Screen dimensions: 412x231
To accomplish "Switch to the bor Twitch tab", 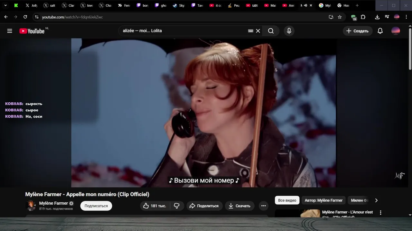I will click(142, 5).
